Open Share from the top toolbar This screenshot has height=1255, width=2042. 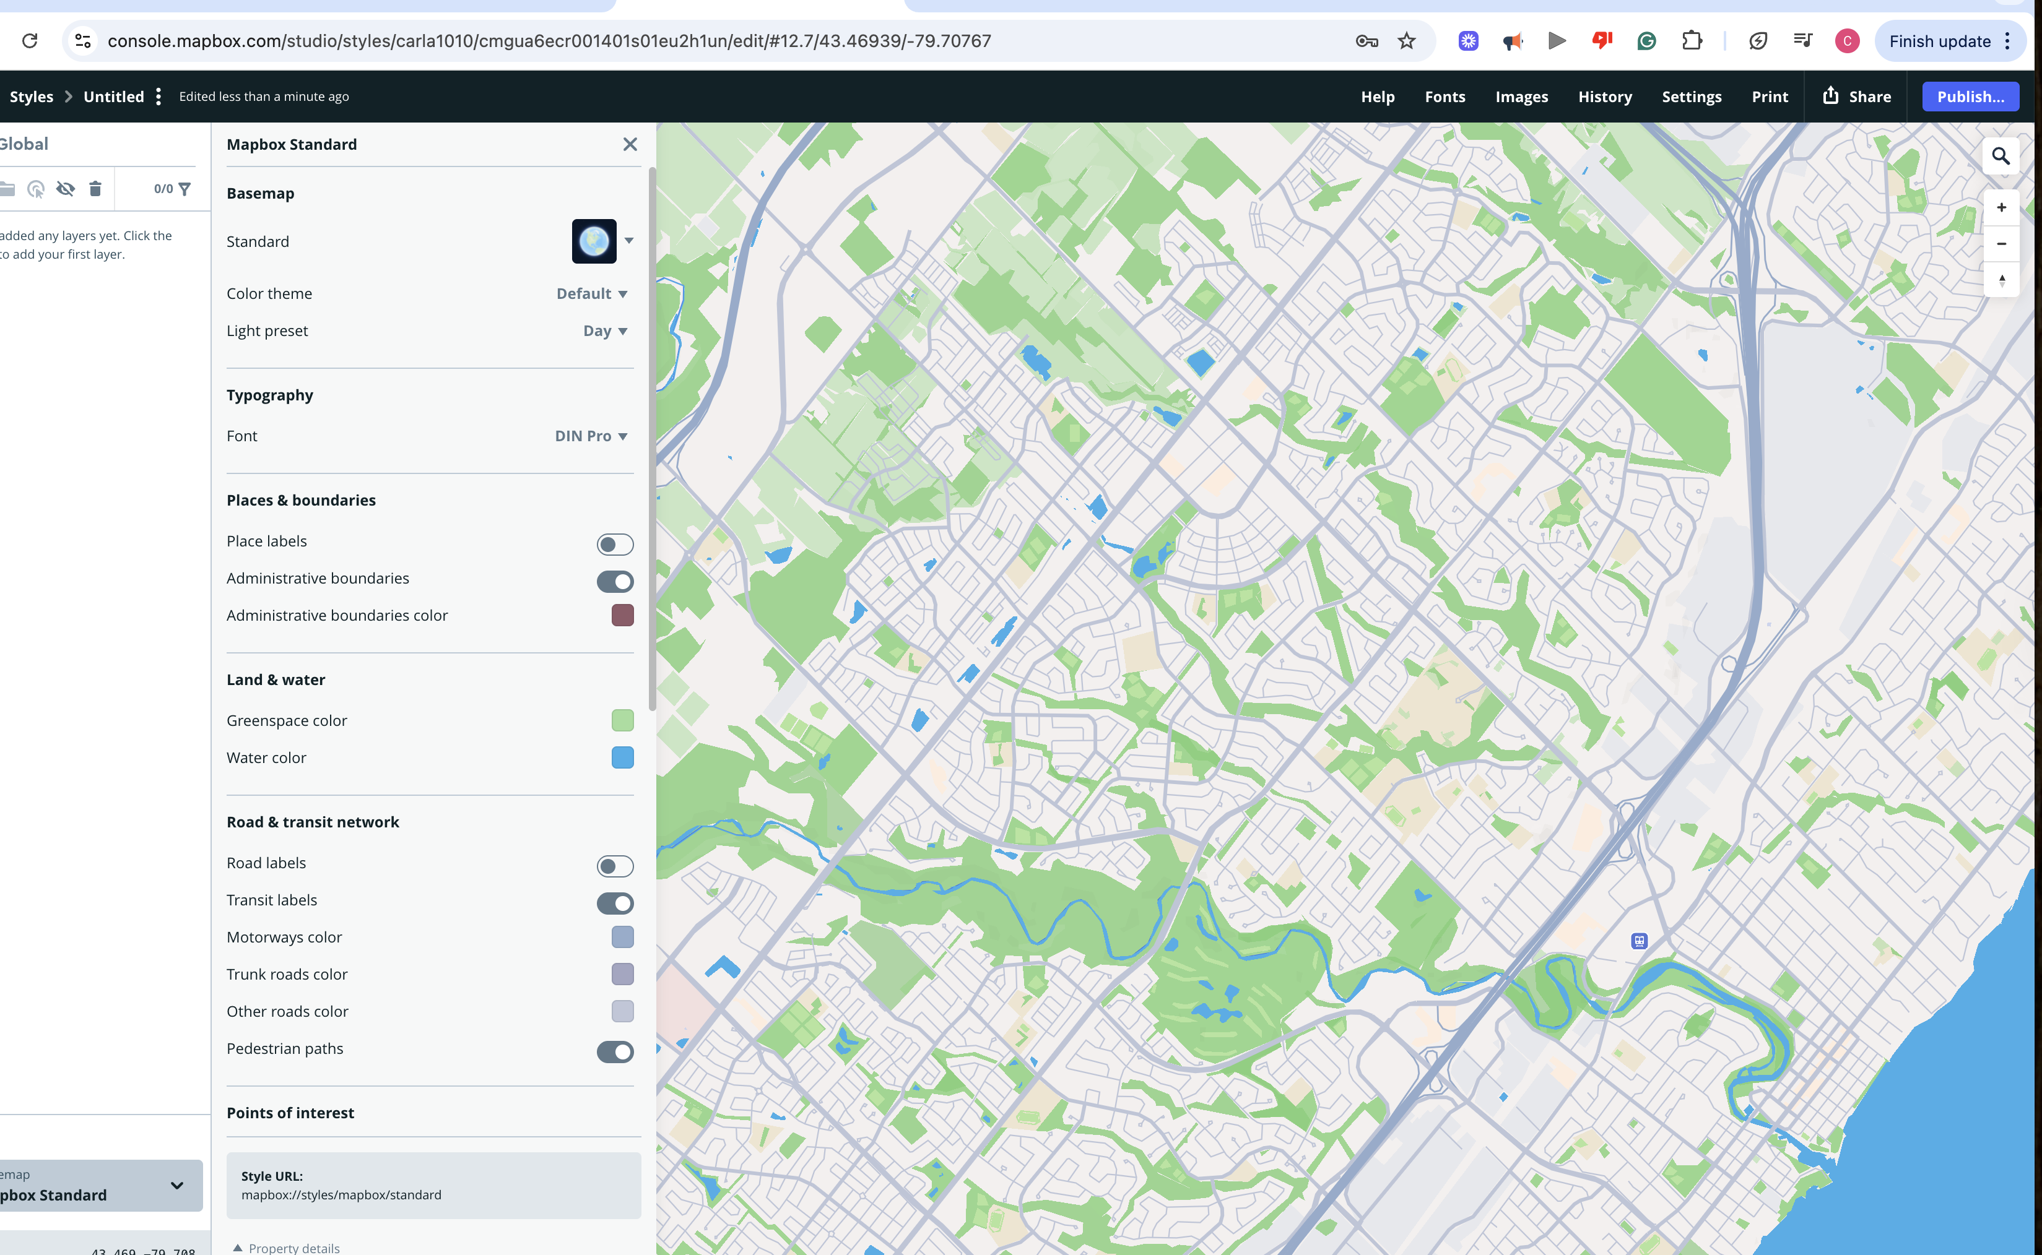click(x=1857, y=97)
